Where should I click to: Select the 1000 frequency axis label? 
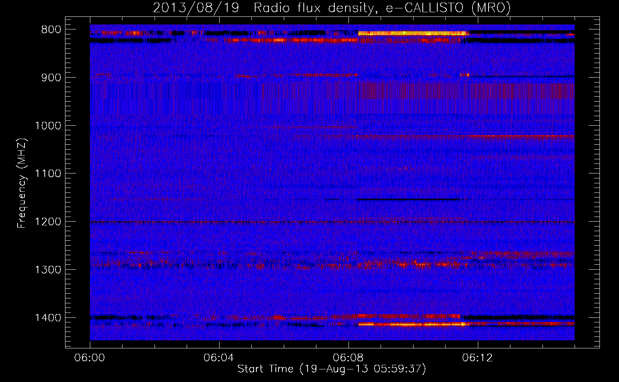coord(48,126)
